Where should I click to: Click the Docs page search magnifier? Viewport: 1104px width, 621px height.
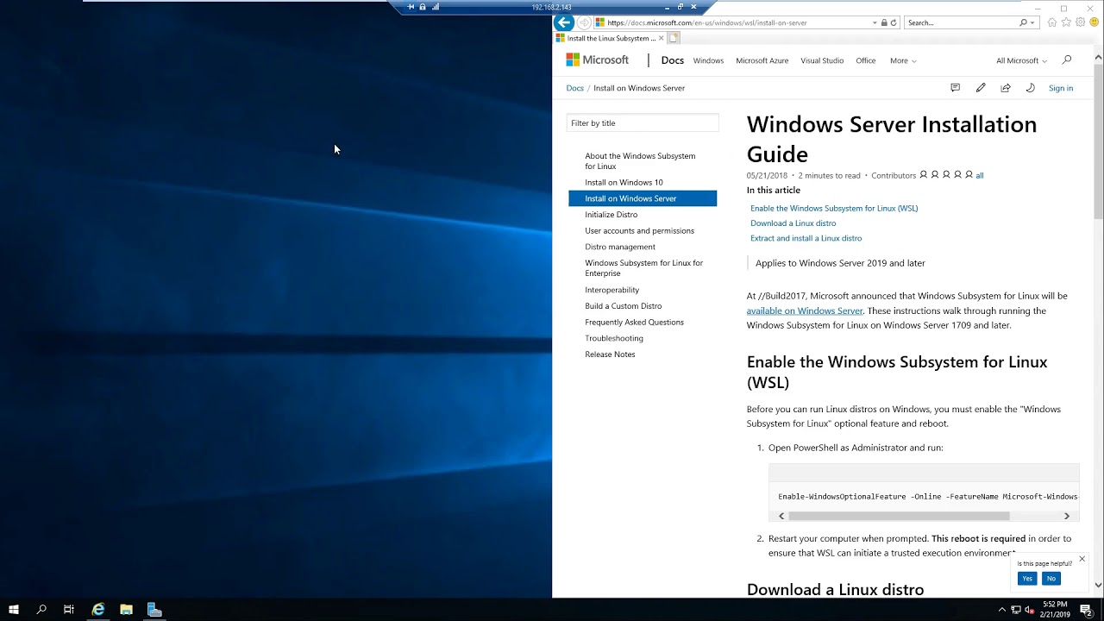point(1067,60)
